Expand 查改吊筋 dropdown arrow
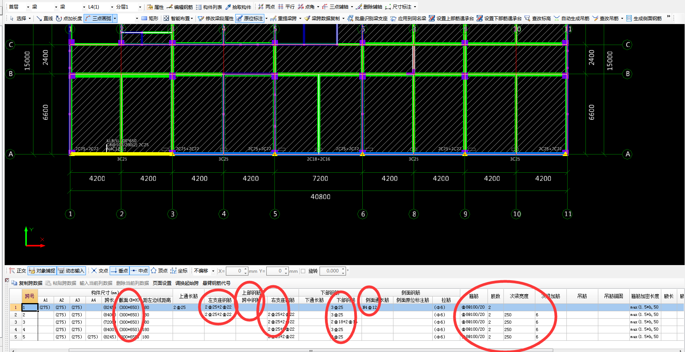685x352 pixels. click(x=622, y=18)
